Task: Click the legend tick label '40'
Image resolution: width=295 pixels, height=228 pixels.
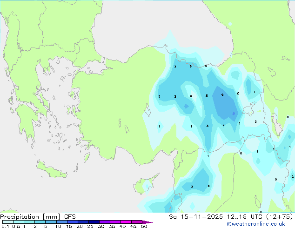Action: click(122, 226)
